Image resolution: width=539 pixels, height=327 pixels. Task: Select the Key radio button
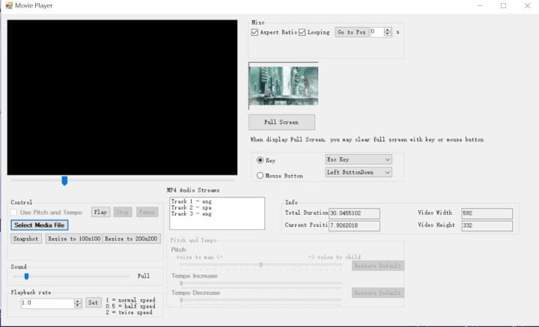coord(261,160)
